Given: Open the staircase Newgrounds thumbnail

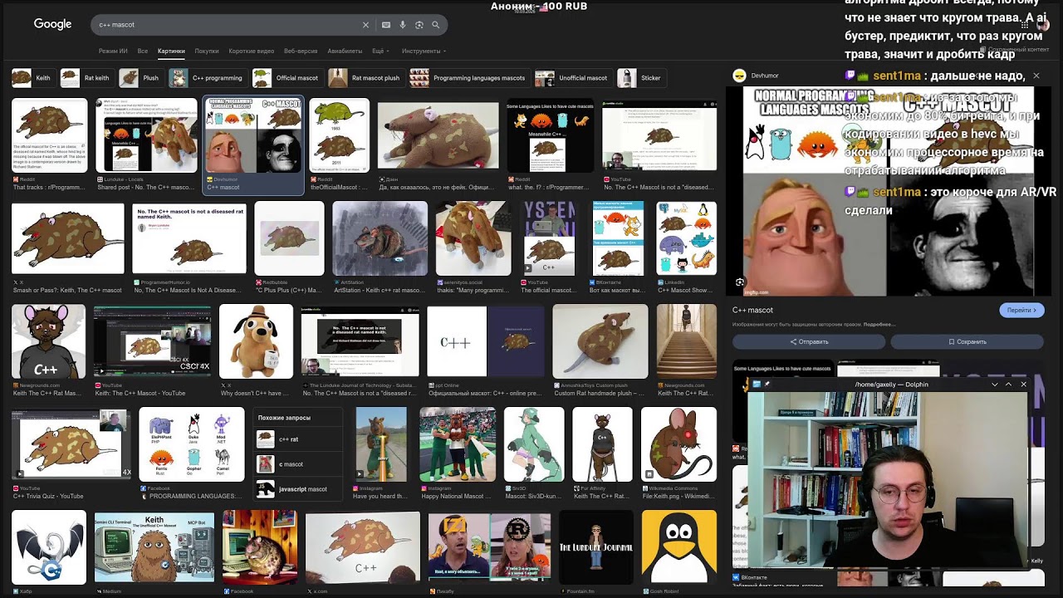Looking at the screenshot, I should click(x=686, y=341).
